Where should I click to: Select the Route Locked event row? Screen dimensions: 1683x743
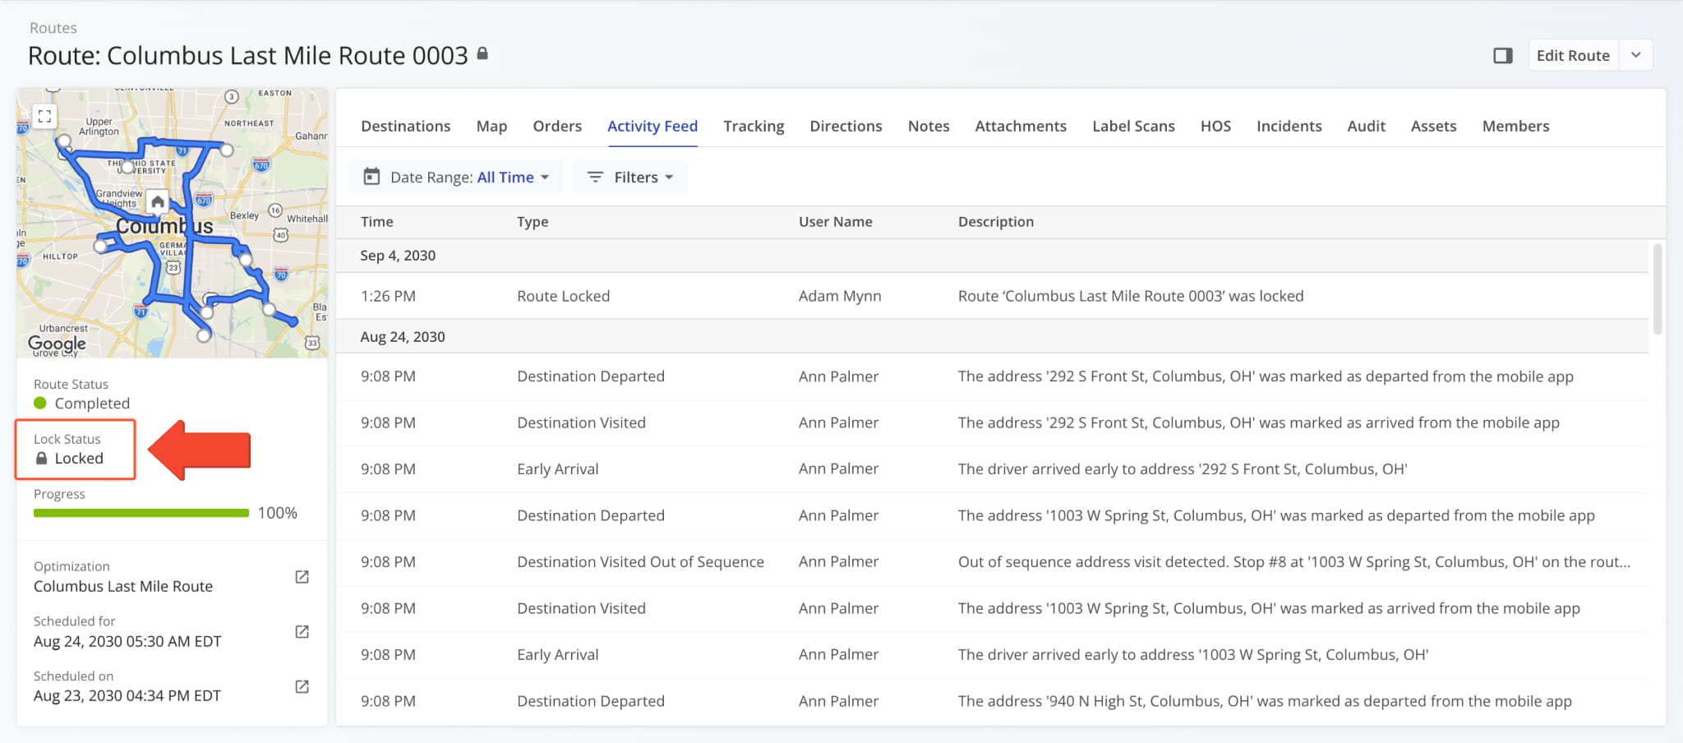pos(993,296)
